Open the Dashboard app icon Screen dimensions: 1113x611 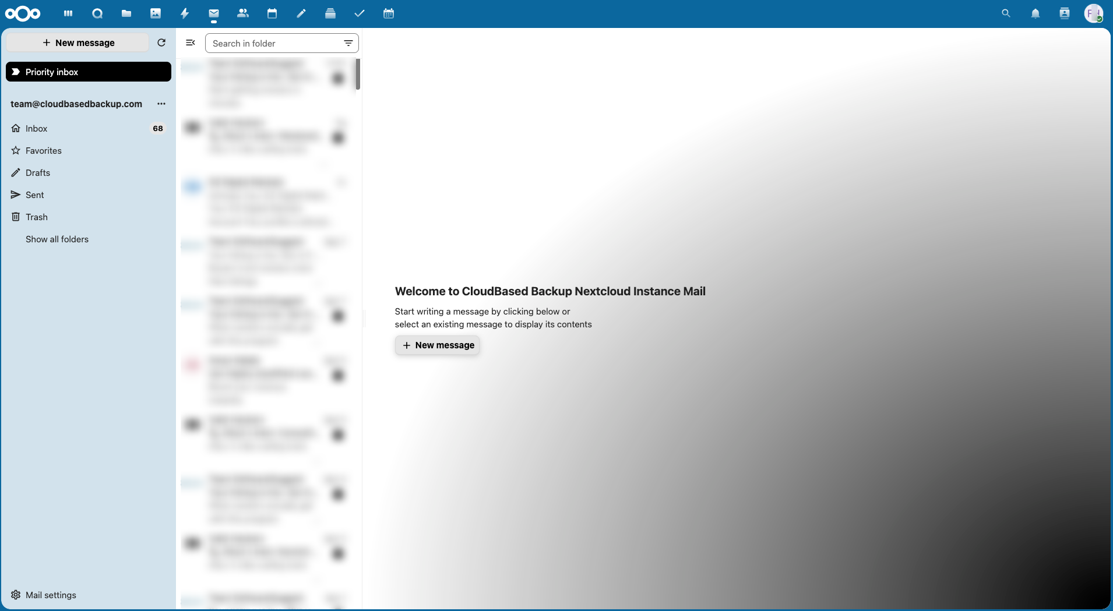[68, 13]
